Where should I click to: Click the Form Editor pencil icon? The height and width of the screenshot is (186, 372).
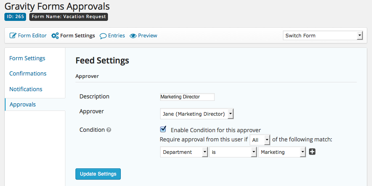[x=13, y=36]
